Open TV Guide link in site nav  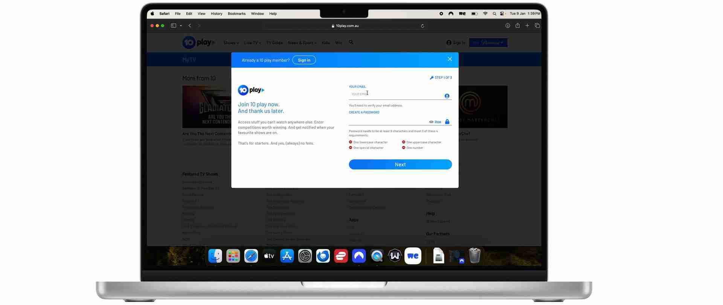point(275,43)
